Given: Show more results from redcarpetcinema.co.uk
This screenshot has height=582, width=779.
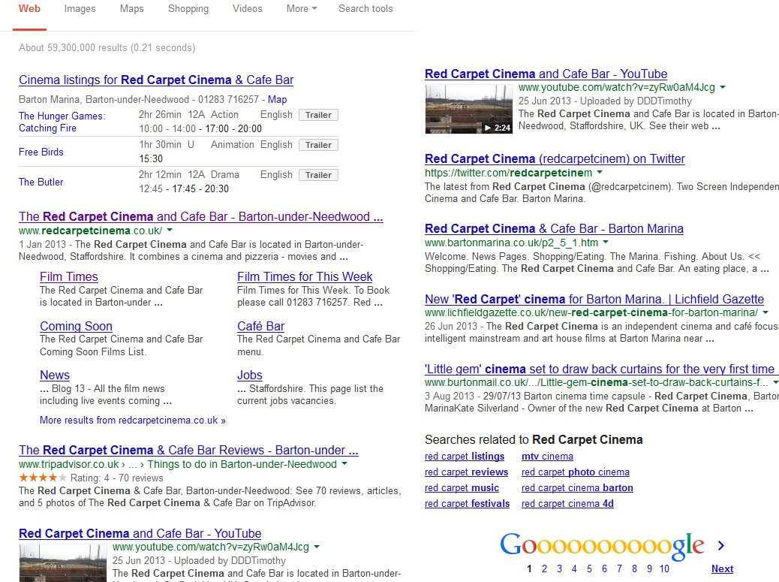Looking at the screenshot, I should pyautogui.click(x=133, y=421).
